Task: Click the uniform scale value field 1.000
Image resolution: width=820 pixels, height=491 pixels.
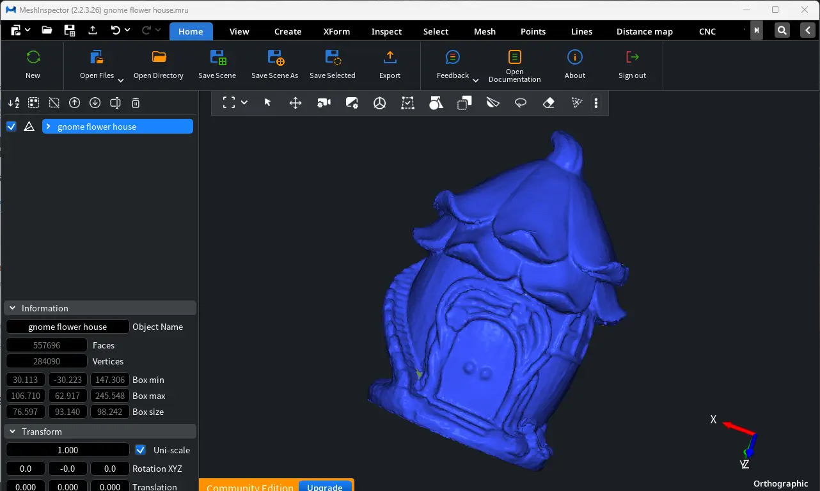Action: pos(68,450)
